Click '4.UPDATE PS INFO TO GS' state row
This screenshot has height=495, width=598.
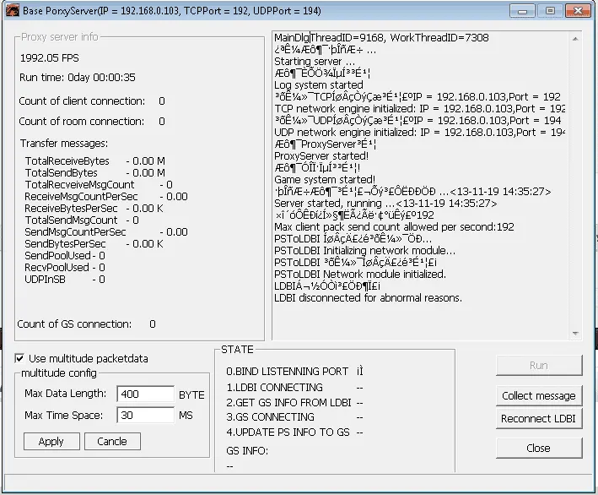(x=294, y=432)
